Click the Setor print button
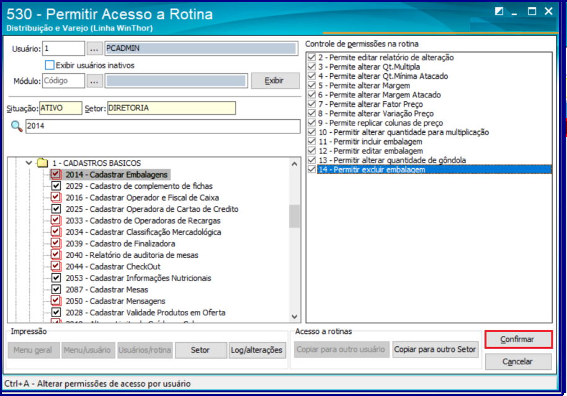 (201, 350)
